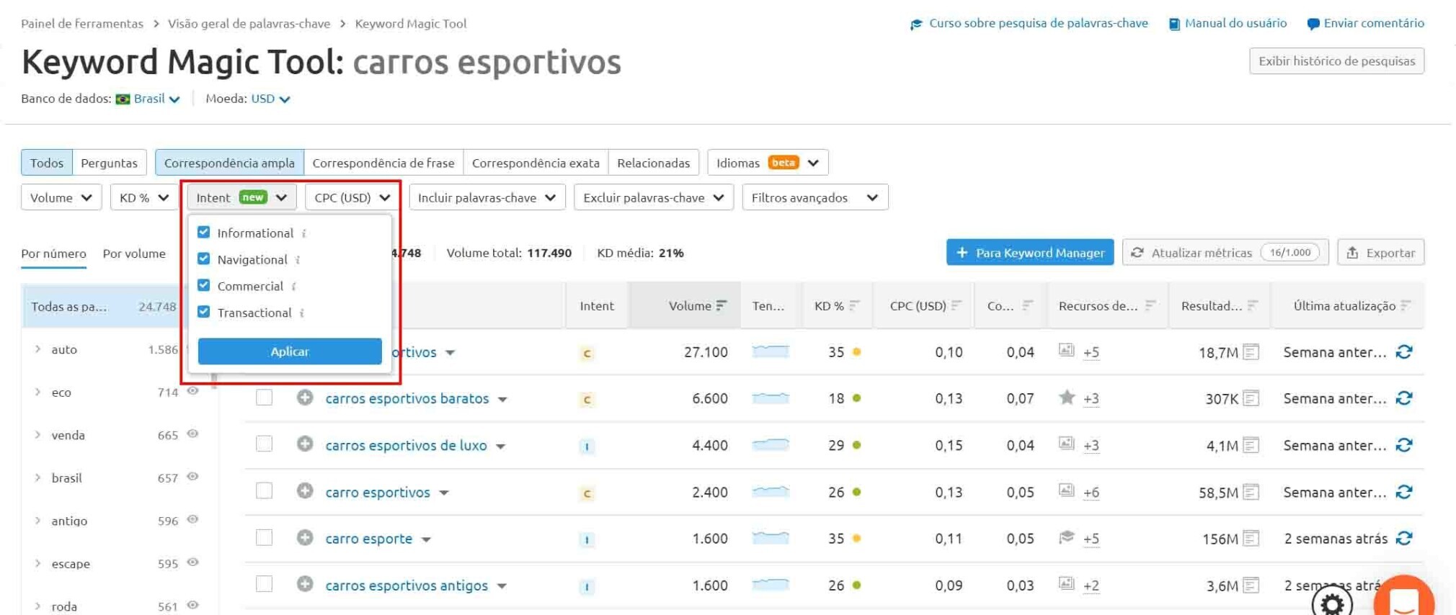Open Visão geral de palavras-chave breadcrumb
The image size is (1456, 615).
(249, 24)
